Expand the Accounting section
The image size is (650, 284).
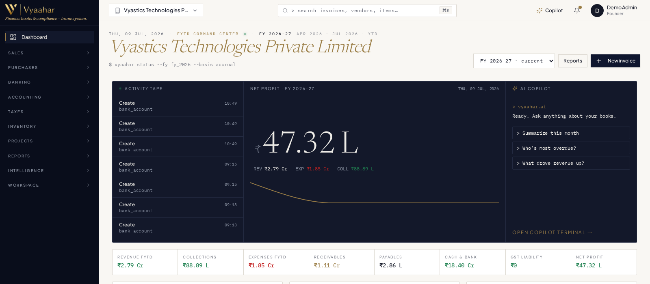[x=49, y=97]
